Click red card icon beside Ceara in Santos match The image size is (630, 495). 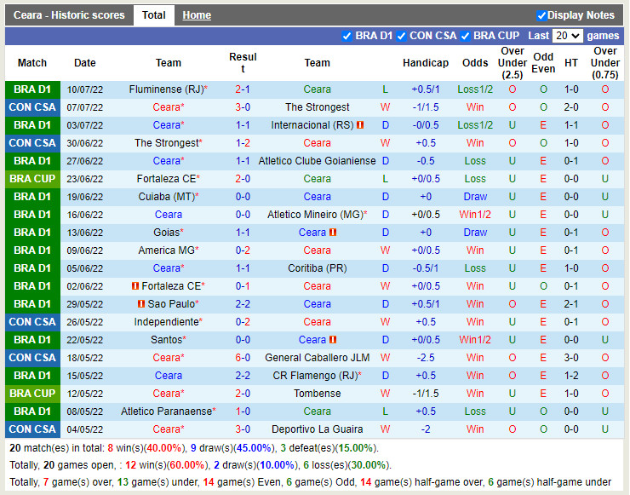(x=333, y=340)
